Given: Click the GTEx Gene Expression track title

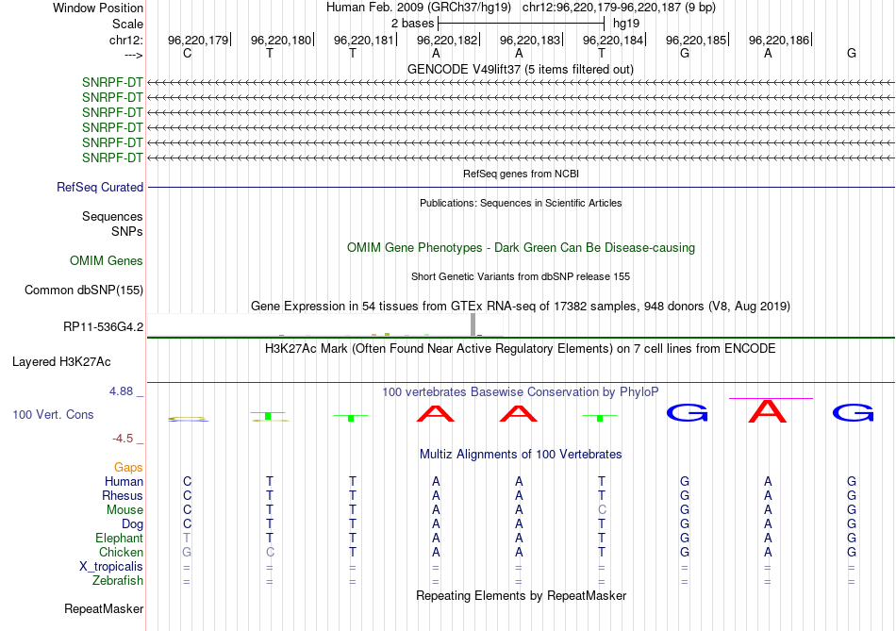Looking at the screenshot, I should pyautogui.click(x=521, y=306).
